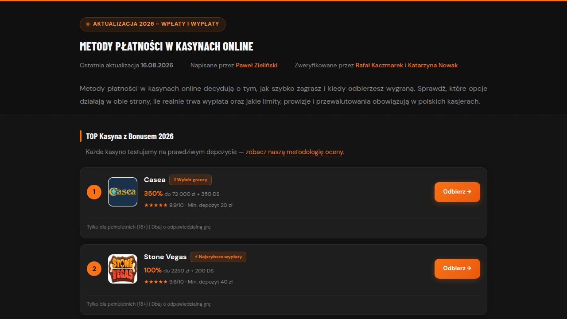567x319 pixels.
Task: Click the update date '16.08.2026'
Action: point(157,65)
